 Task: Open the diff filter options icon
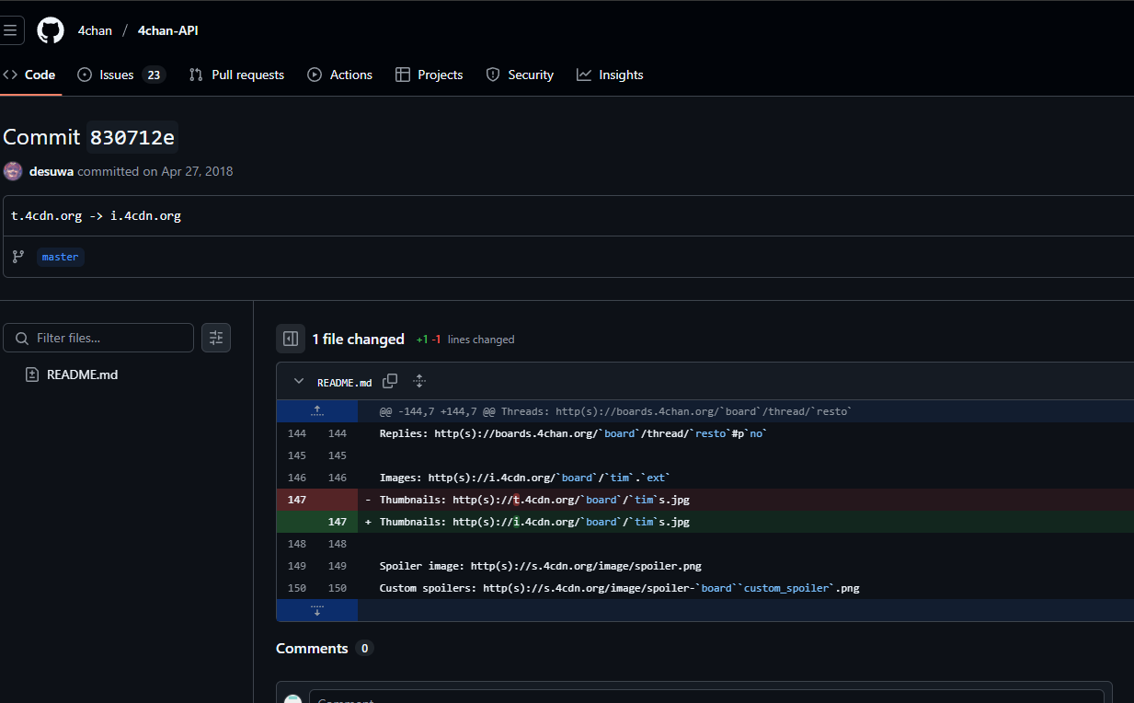coord(216,338)
